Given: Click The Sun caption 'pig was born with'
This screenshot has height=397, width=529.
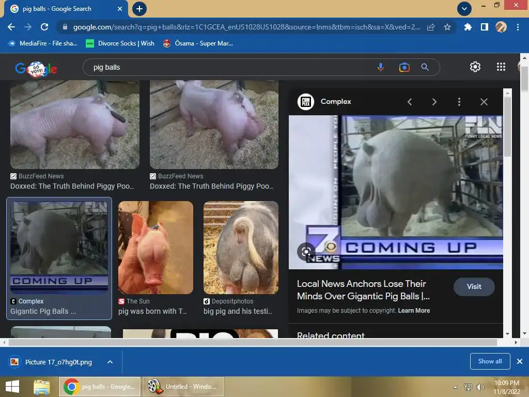Looking at the screenshot, I should pos(152,311).
